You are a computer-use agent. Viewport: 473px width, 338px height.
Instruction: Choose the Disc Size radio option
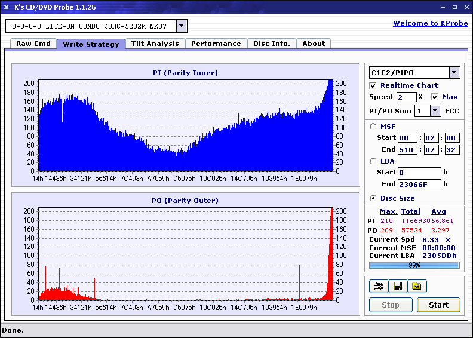(373, 198)
